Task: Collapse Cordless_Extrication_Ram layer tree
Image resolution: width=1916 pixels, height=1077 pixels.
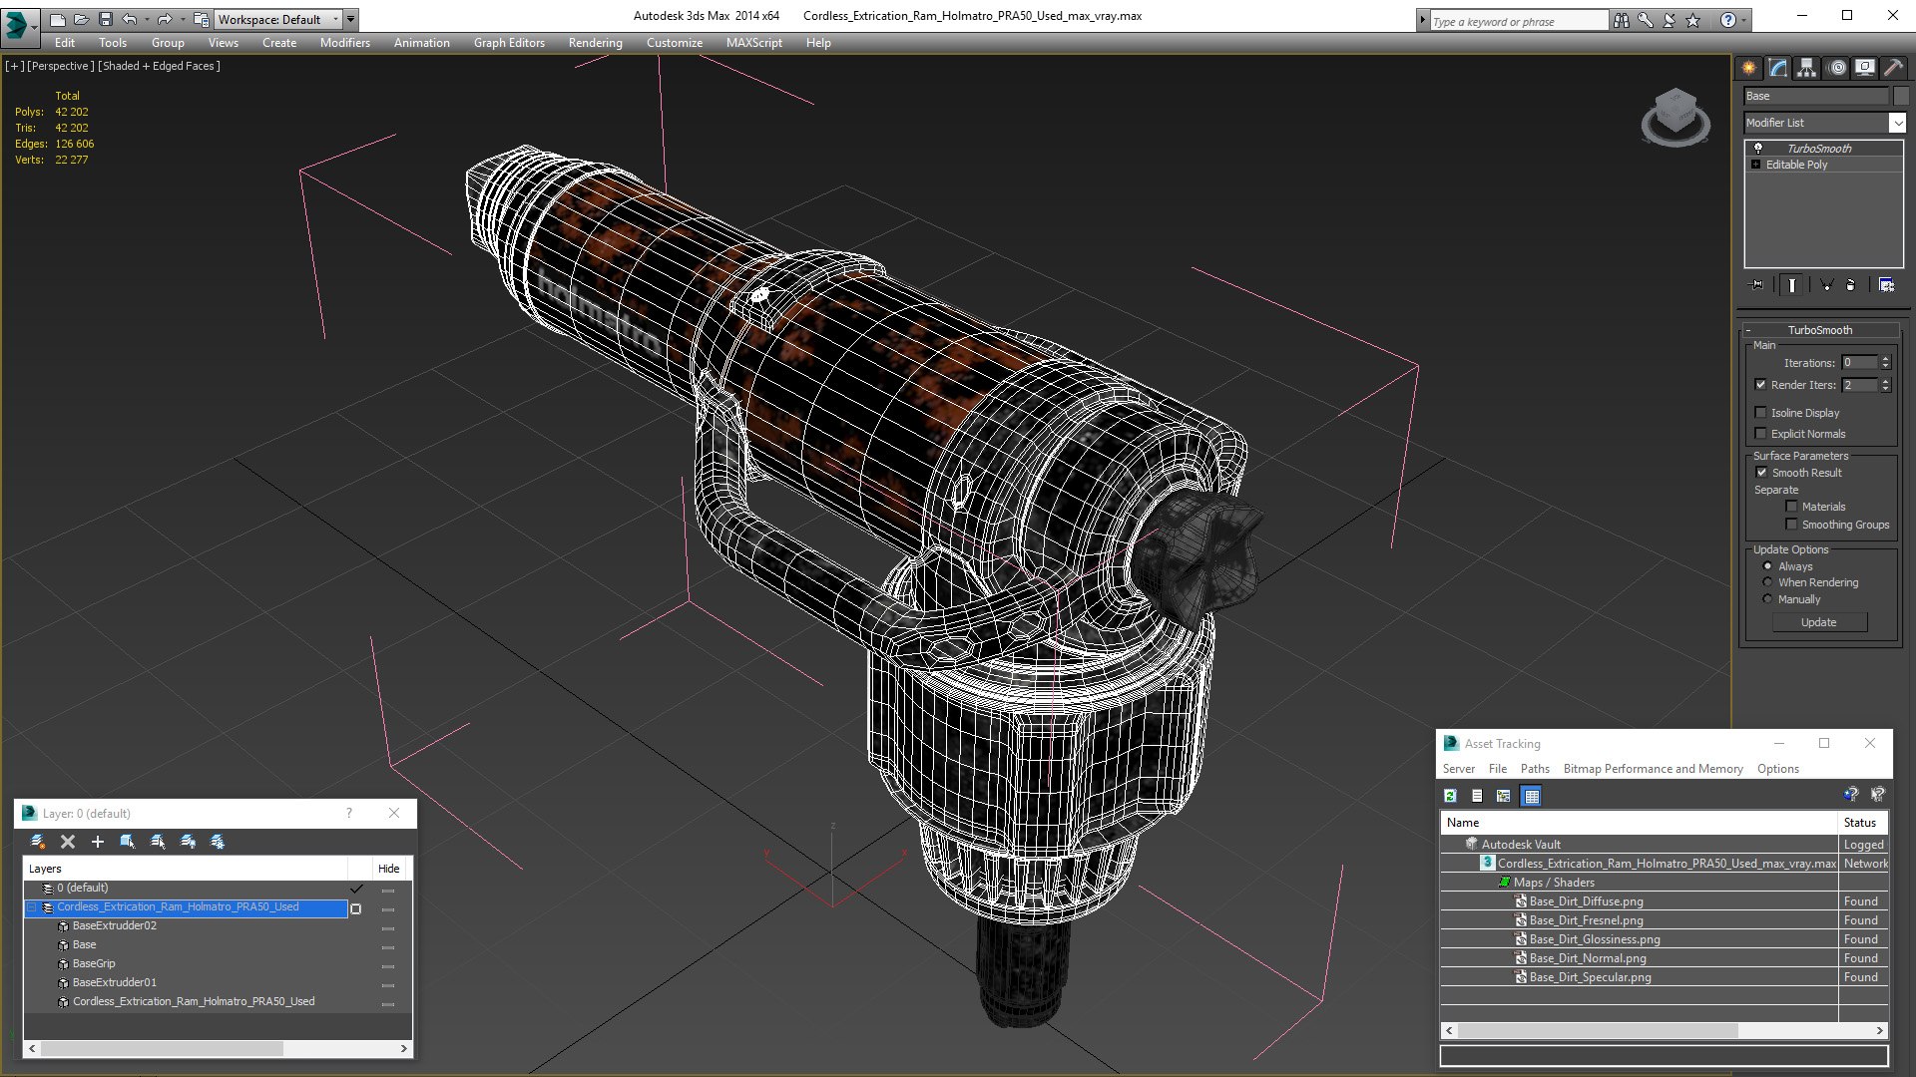Action: 32,907
